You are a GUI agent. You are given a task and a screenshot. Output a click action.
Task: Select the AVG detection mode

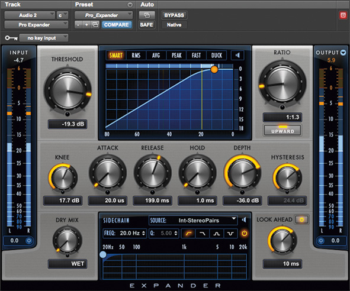pyautogui.click(x=156, y=55)
